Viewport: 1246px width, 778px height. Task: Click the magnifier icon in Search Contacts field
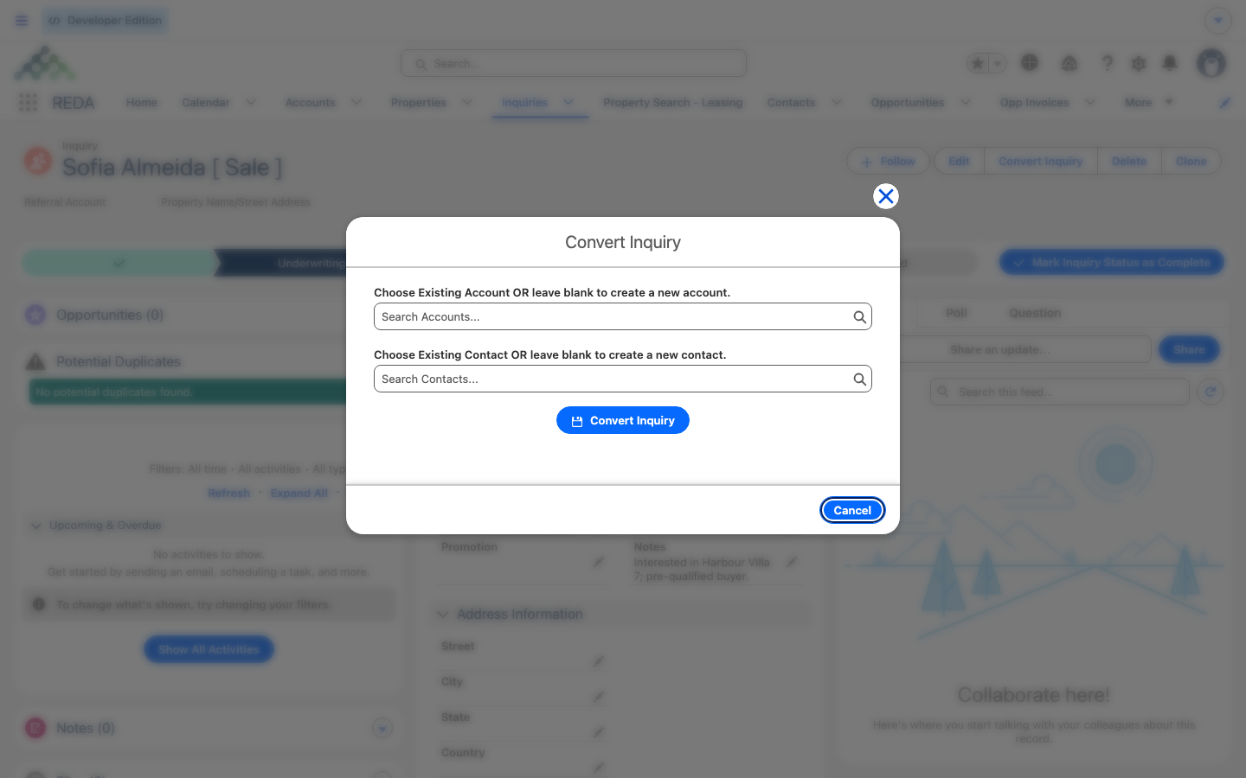[859, 379]
